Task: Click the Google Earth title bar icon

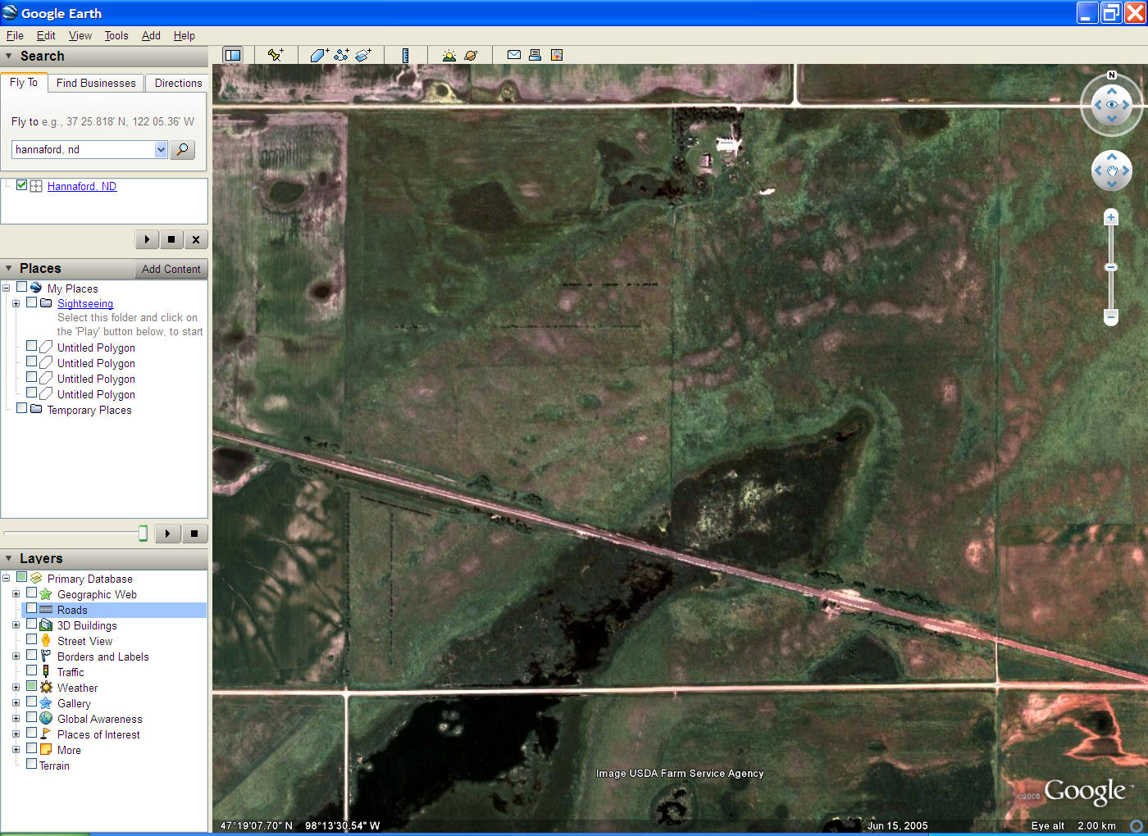Action: (x=10, y=13)
